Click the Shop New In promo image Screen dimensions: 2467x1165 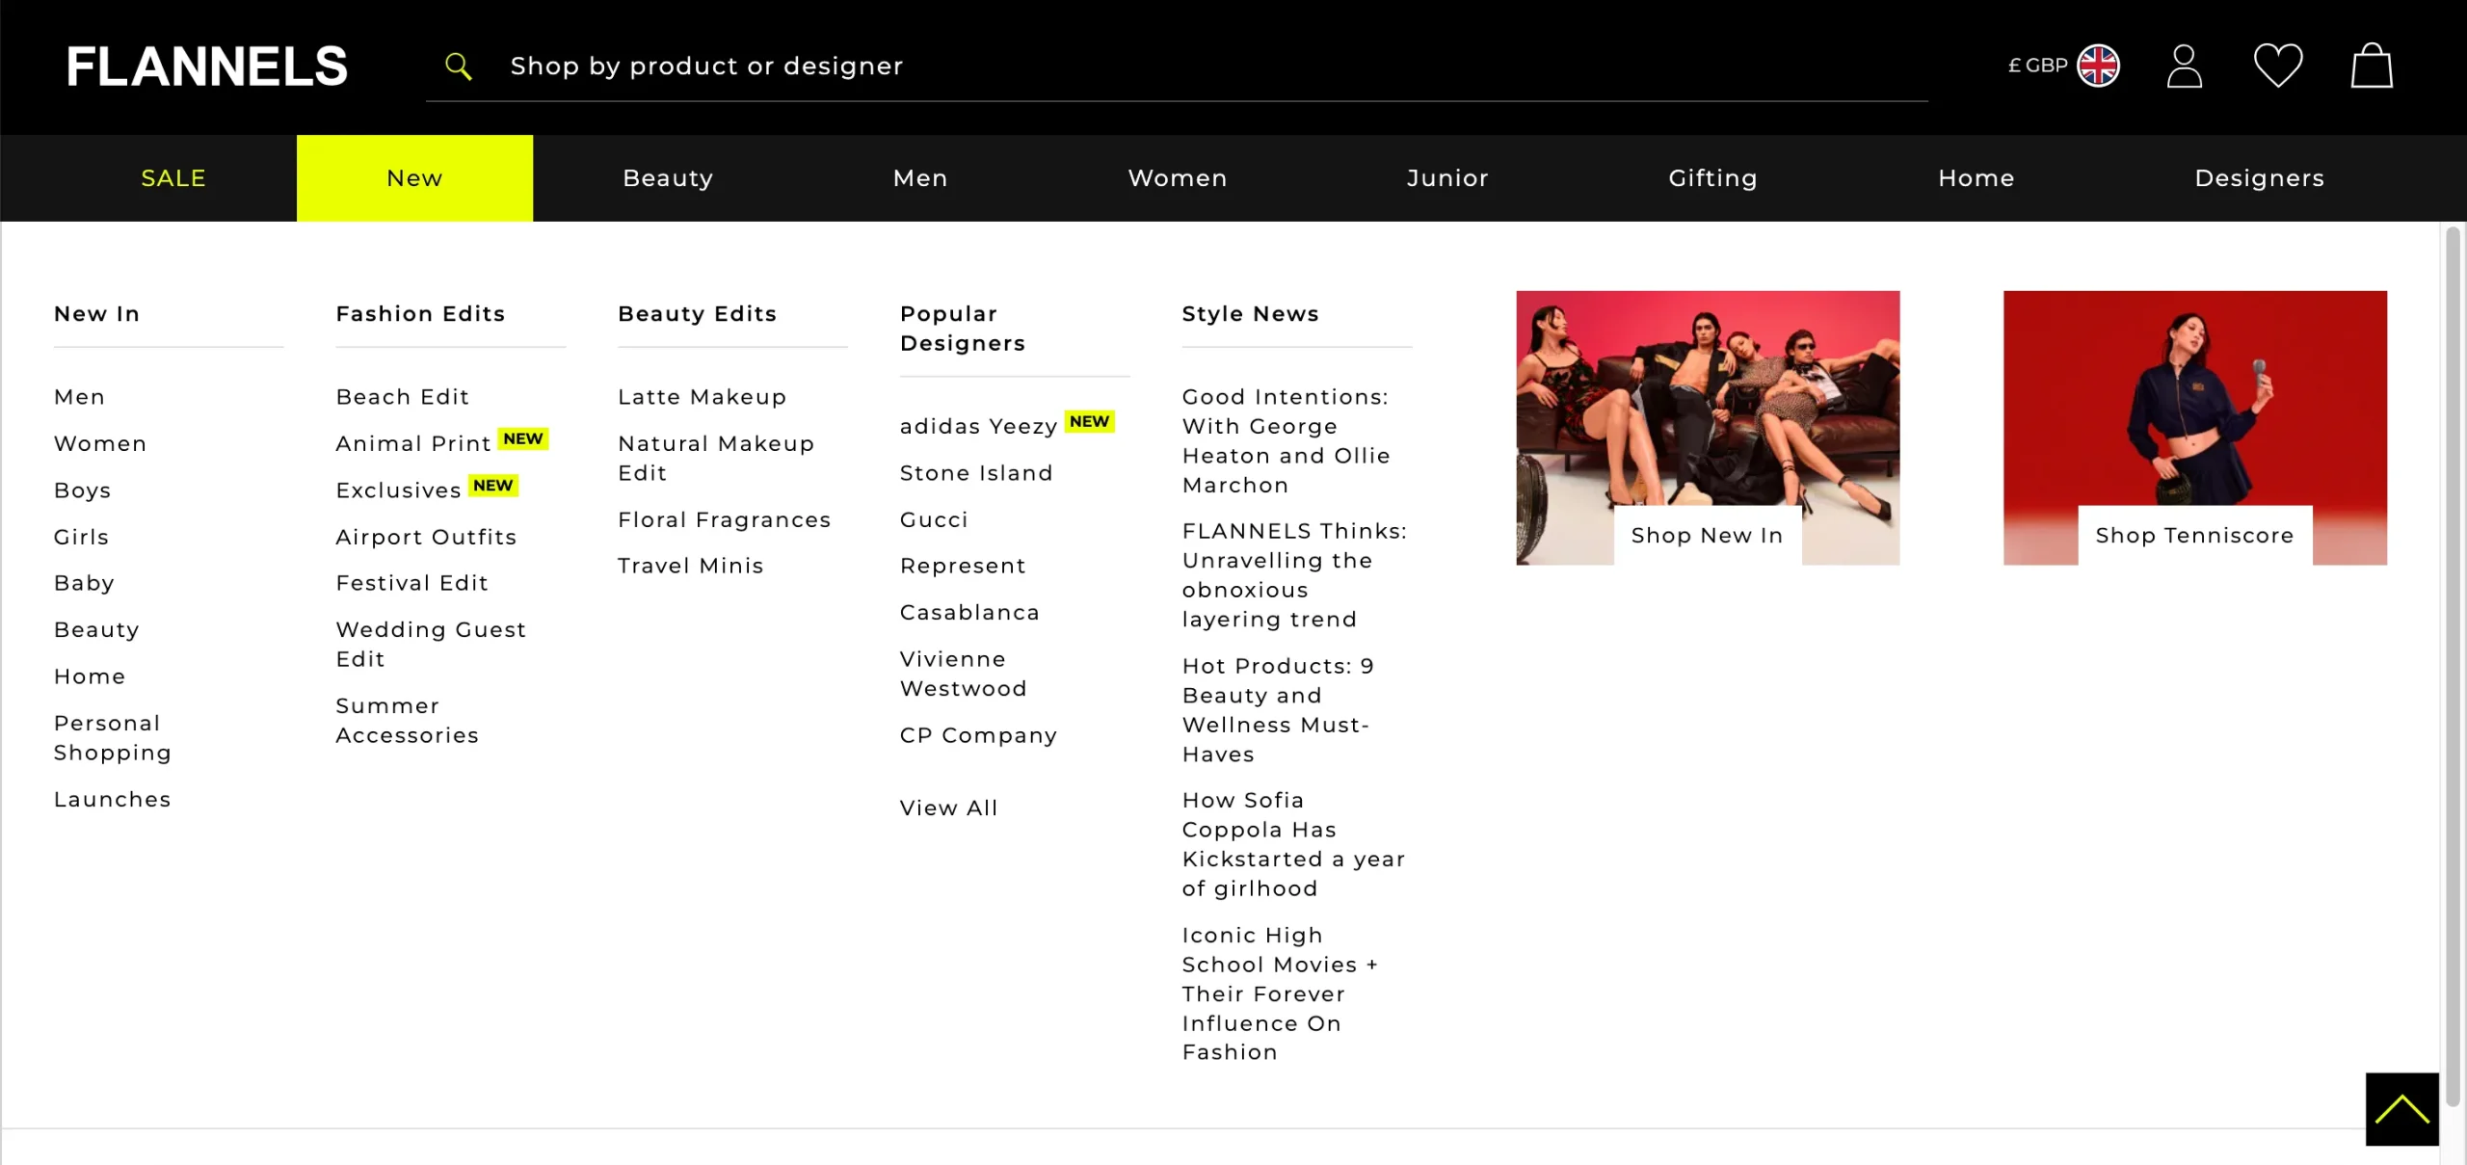pyautogui.click(x=1708, y=428)
